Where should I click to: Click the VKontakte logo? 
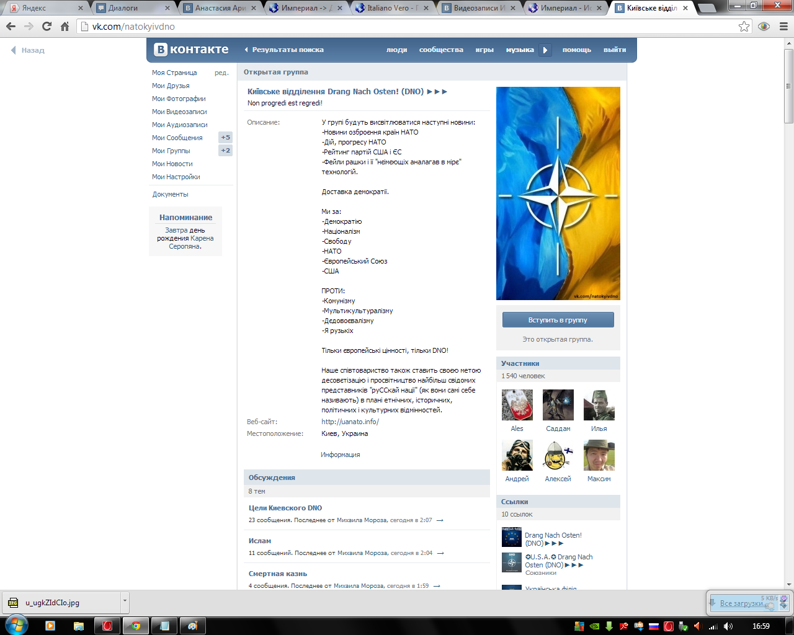coord(191,50)
